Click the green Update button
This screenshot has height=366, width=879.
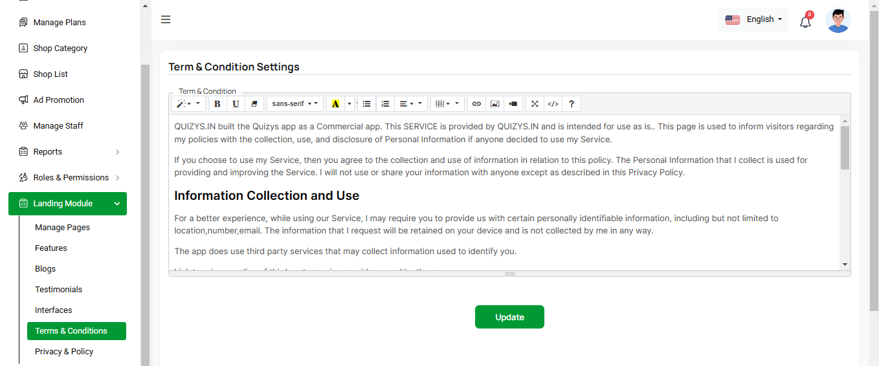[509, 317]
